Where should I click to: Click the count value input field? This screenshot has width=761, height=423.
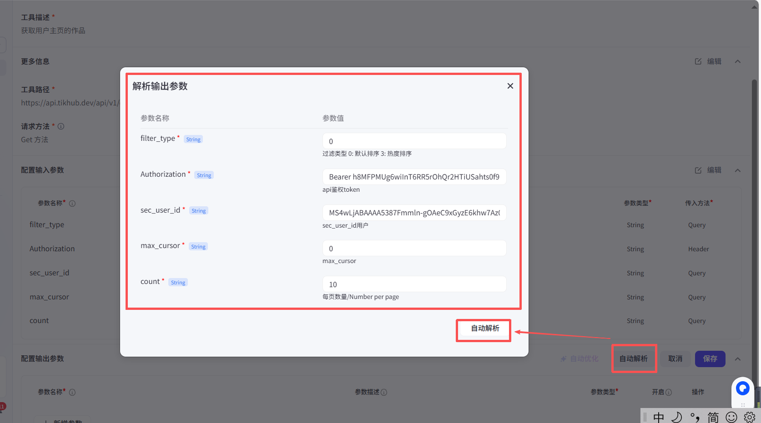[414, 284]
